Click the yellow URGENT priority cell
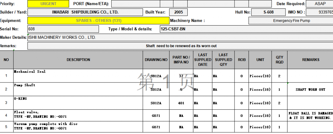Image resolution: width=333 pixels, height=134 pixels. point(48,4)
